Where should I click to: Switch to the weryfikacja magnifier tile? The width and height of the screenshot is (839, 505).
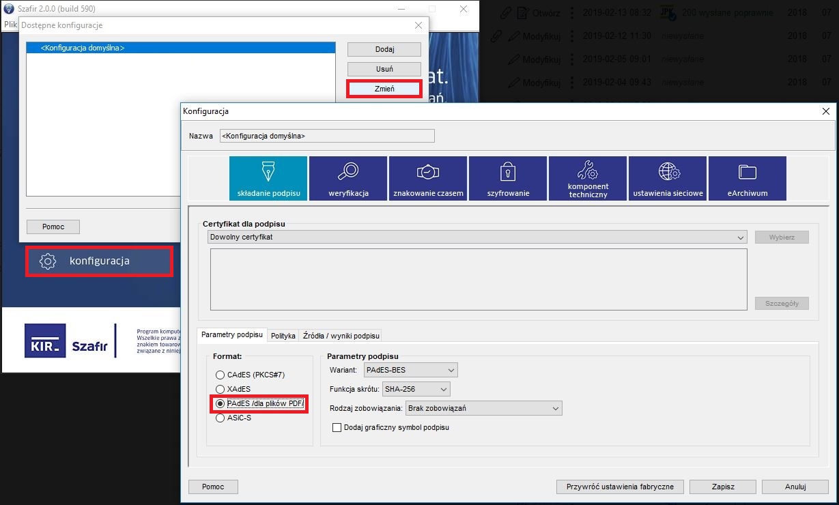pyautogui.click(x=348, y=178)
